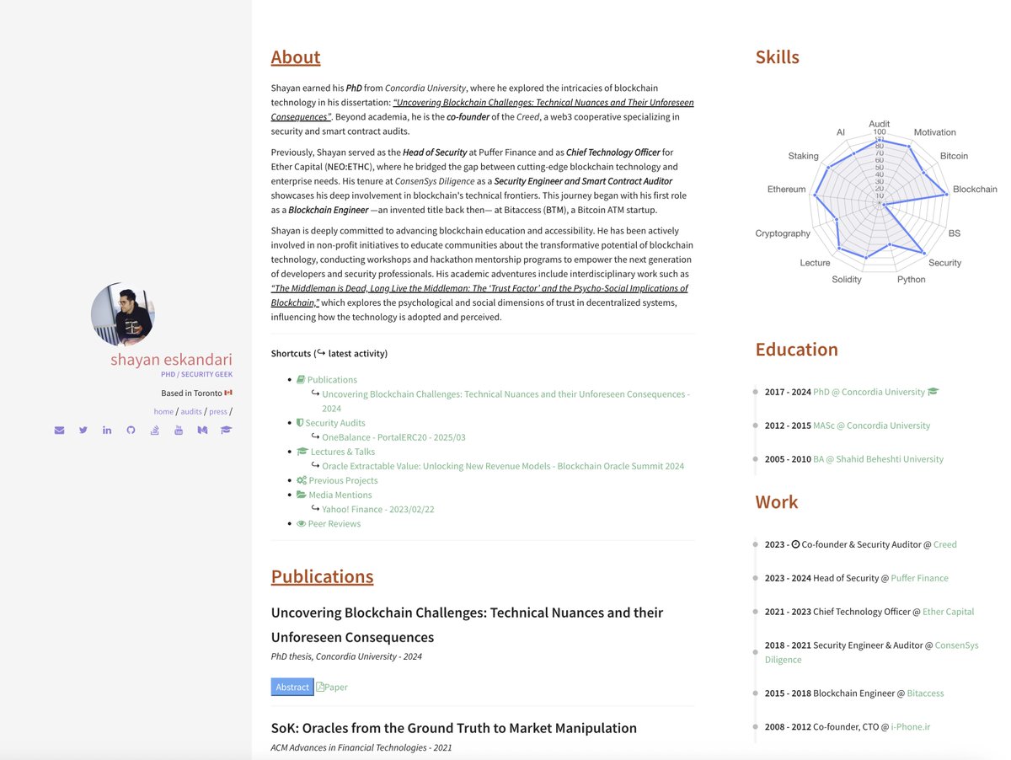The height and width of the screenshot is (760, 1011).
Task: Show the thesis Abstract button
Action: (x=292, y=687)
